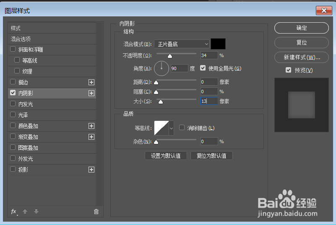Click 设置为默认值 button
The image size is (336, 225).
pos(166,156)
